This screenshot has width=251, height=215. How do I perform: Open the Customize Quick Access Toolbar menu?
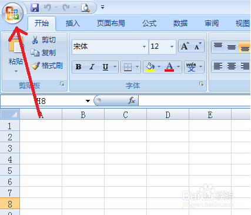[102, 8]
